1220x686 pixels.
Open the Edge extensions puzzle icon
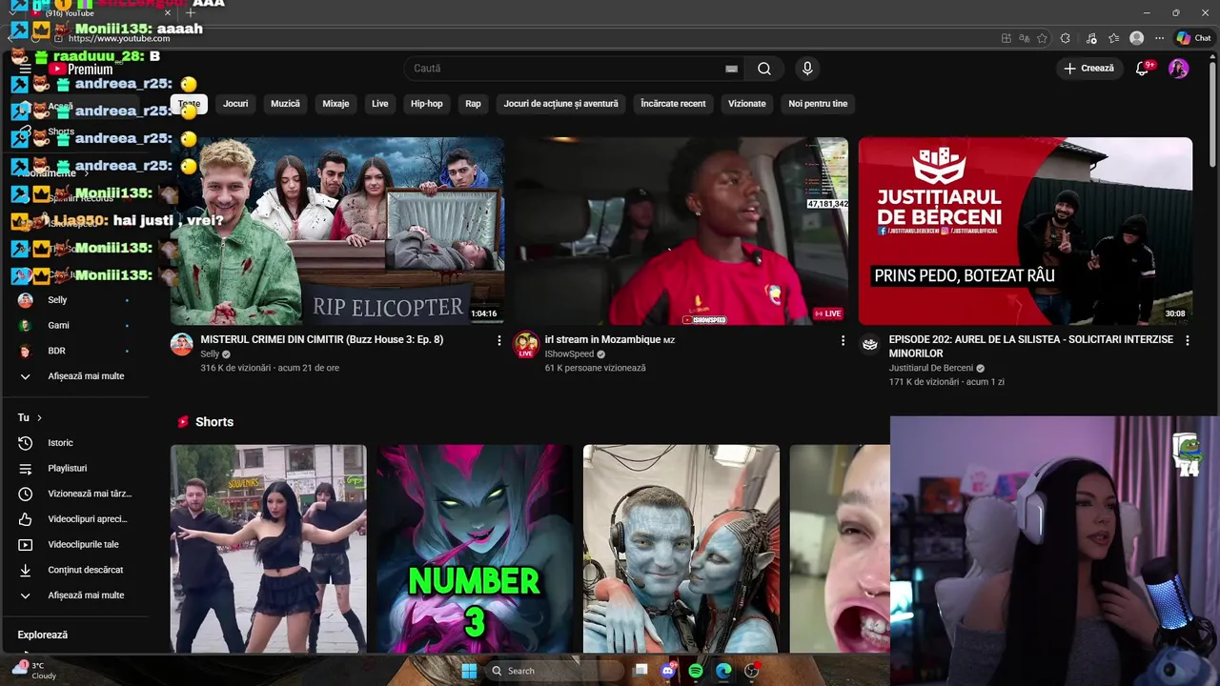point(1066,38)
